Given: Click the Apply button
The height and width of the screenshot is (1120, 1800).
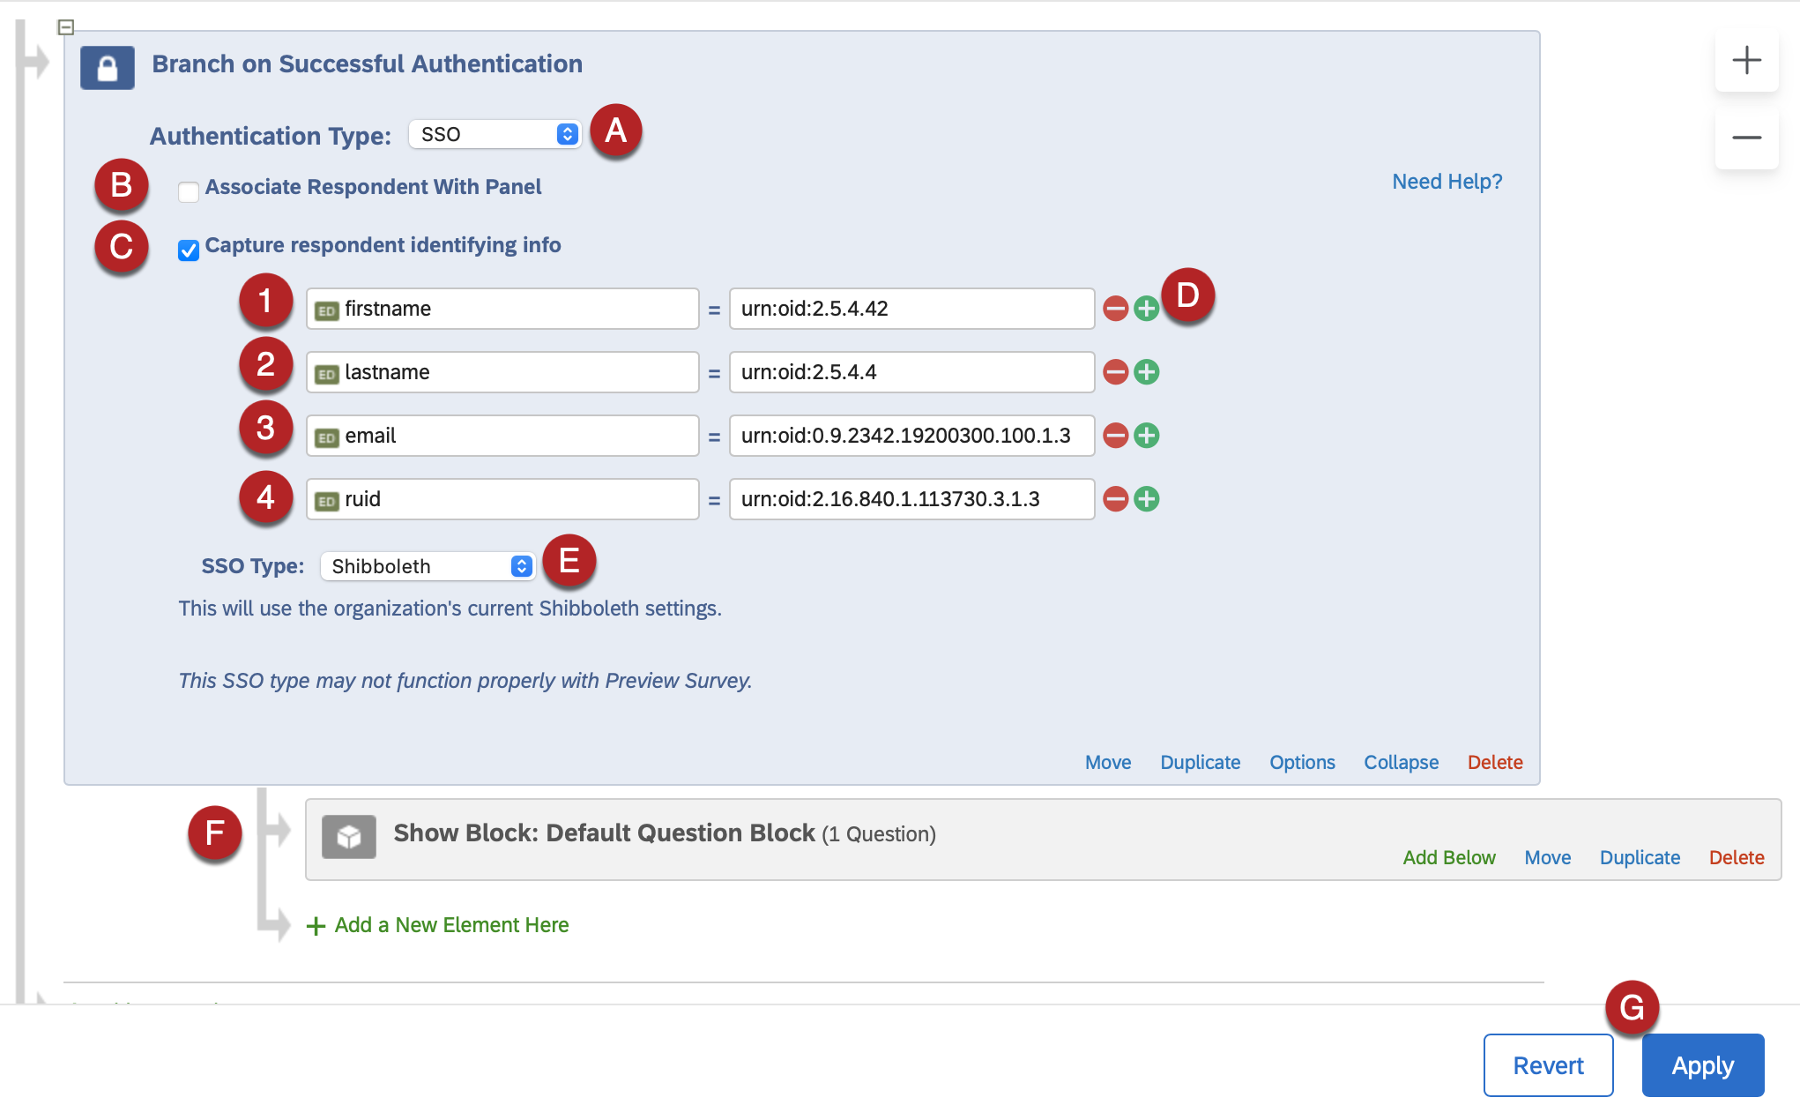Looking at the screenshot, I should (1703, 1065).
